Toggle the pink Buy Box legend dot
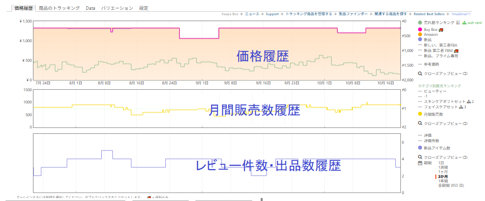Screen dimensions: 485x201 [420, 29]
